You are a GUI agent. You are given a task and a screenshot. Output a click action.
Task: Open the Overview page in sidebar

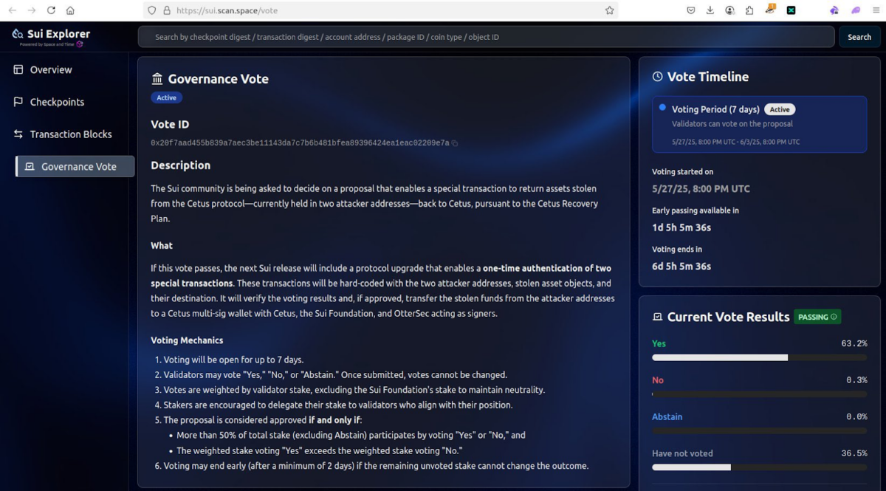tap(50, 69)
